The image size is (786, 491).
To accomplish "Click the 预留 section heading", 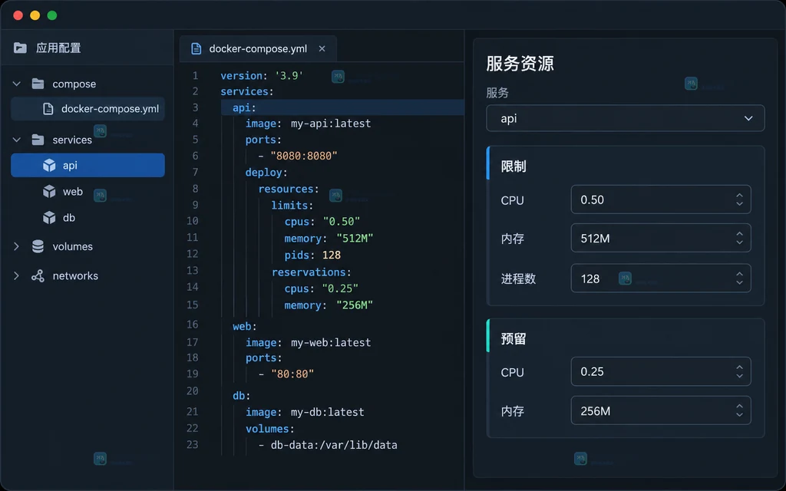I will pyautogui.click(x=514, y=339).
